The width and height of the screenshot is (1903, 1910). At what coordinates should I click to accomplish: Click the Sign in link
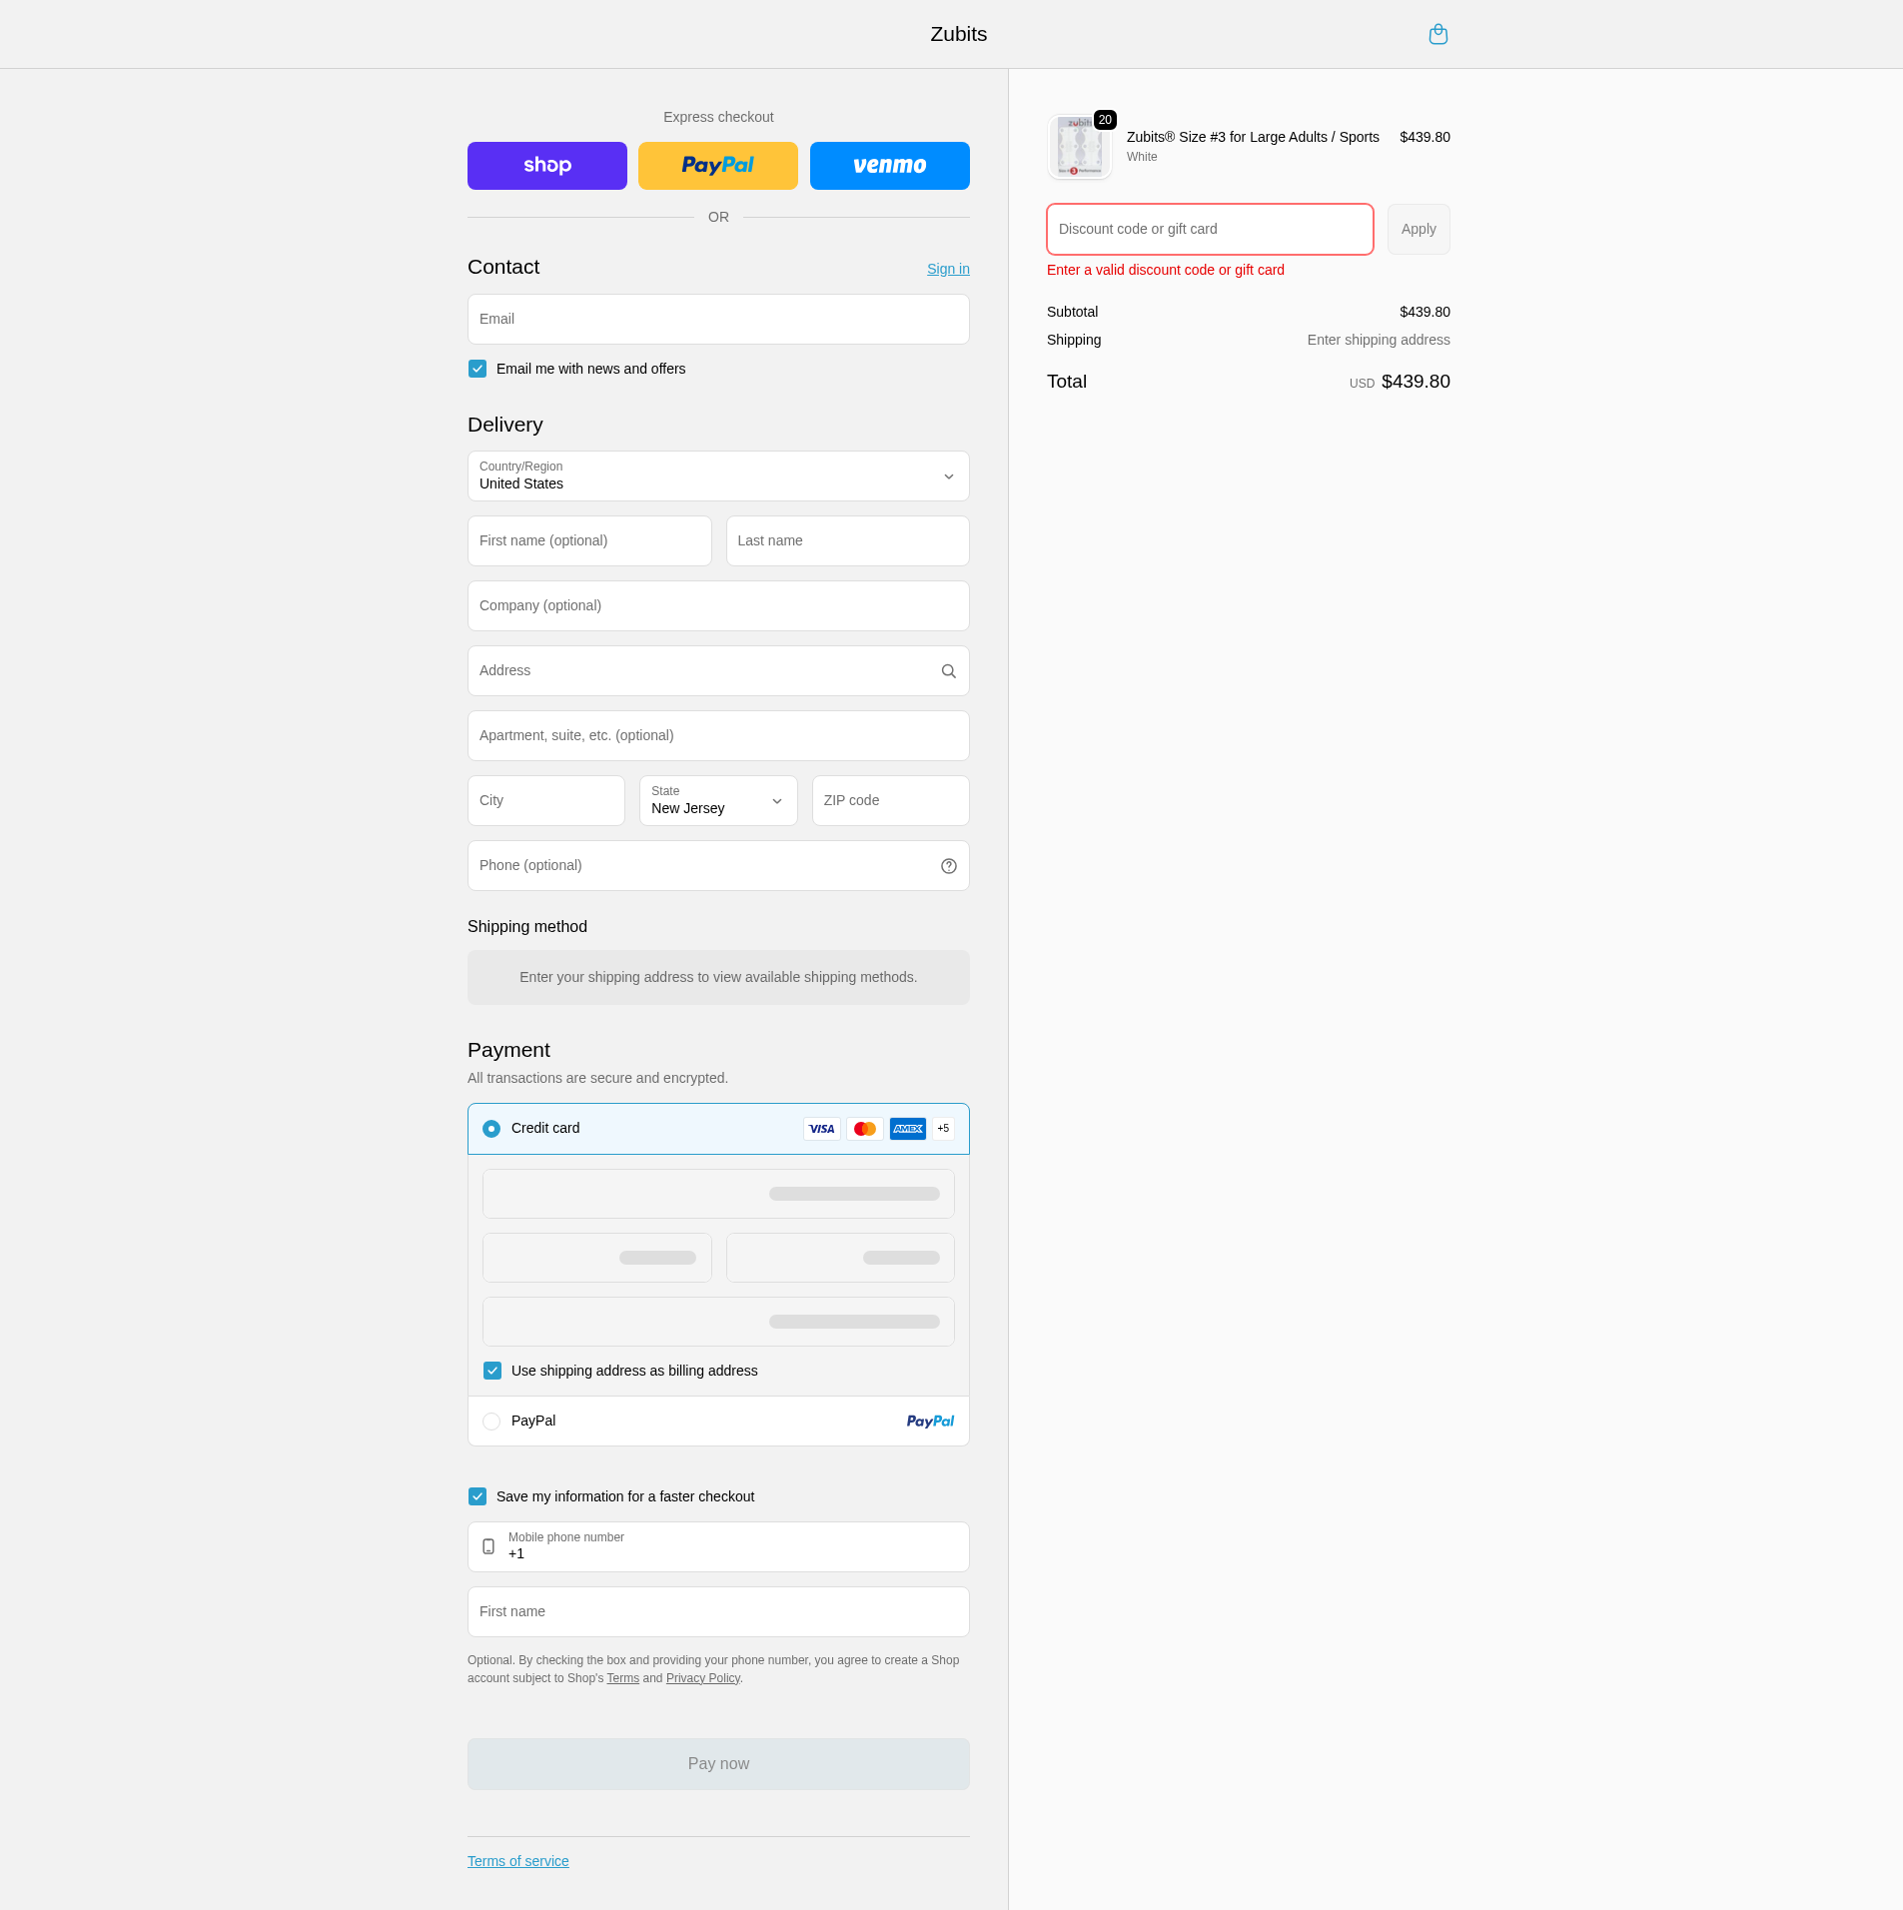point(947,269)
